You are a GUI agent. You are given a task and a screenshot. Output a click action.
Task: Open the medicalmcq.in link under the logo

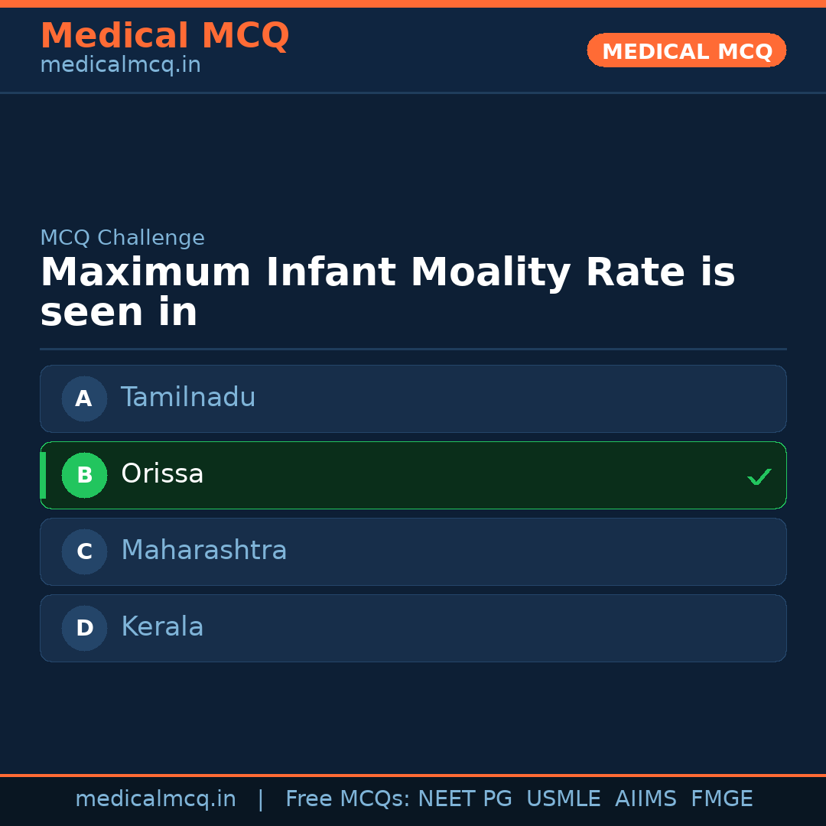click(119, 65)
